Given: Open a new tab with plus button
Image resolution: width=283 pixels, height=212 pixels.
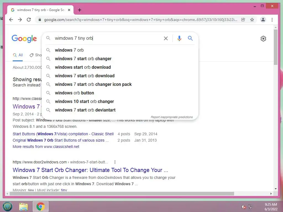Looking at the screenshot, I should click(x=79, y=10).
